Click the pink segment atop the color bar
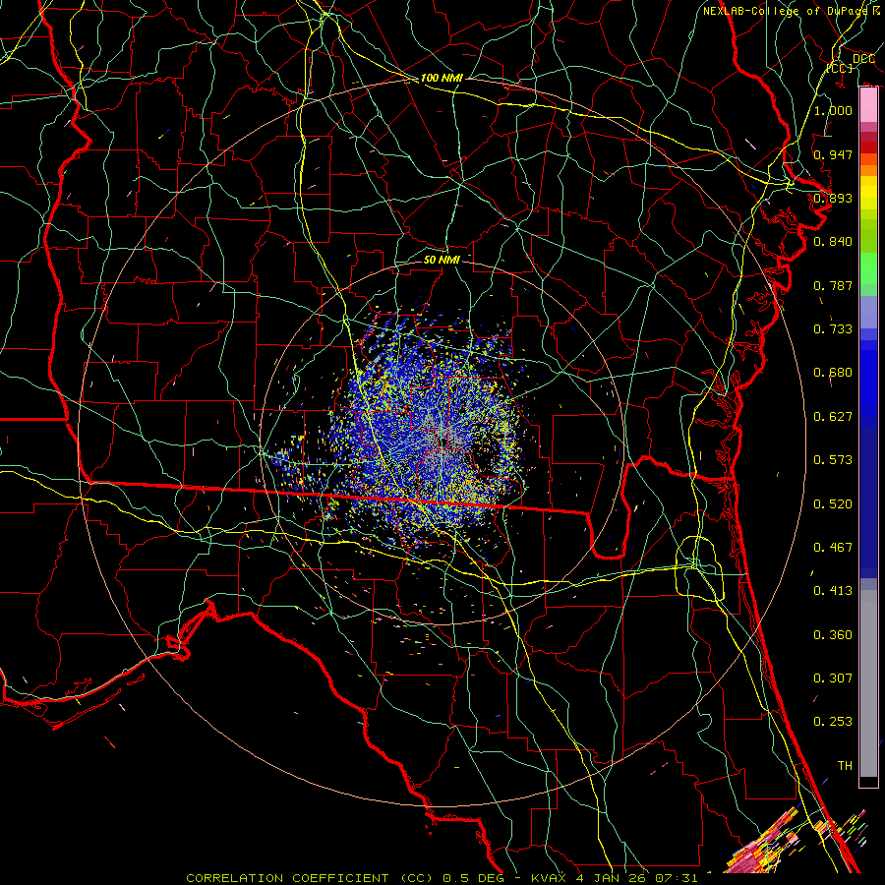The height and width of the screenshot is (885, 885). pyautogui.click(x=868, y=105)
